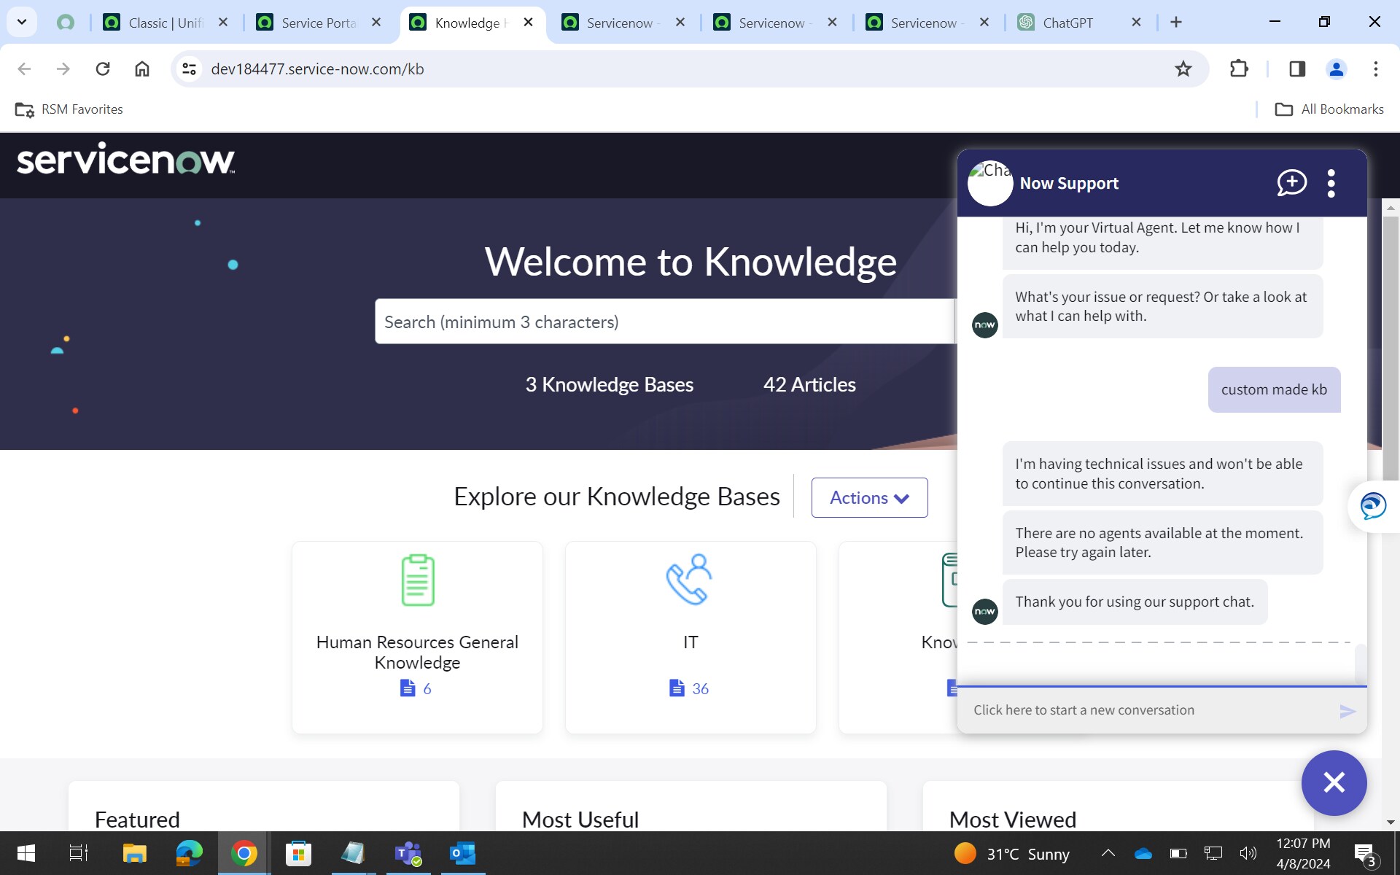Close the Virtual Agent chat bubble
Screen dimensions: 1400x875
point(1334,782)
